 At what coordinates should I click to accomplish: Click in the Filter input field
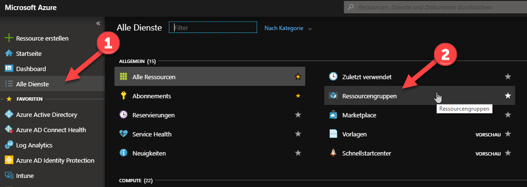213,27
